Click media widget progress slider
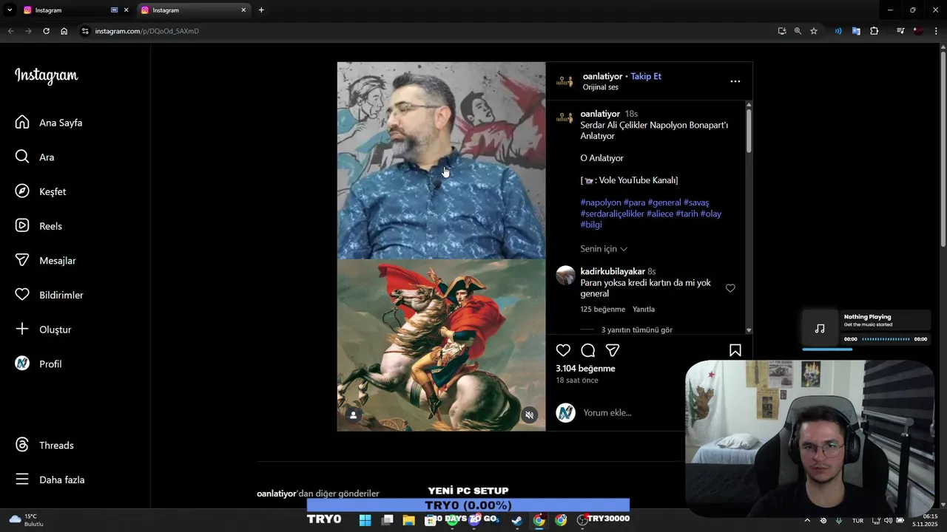 [886, 339]
